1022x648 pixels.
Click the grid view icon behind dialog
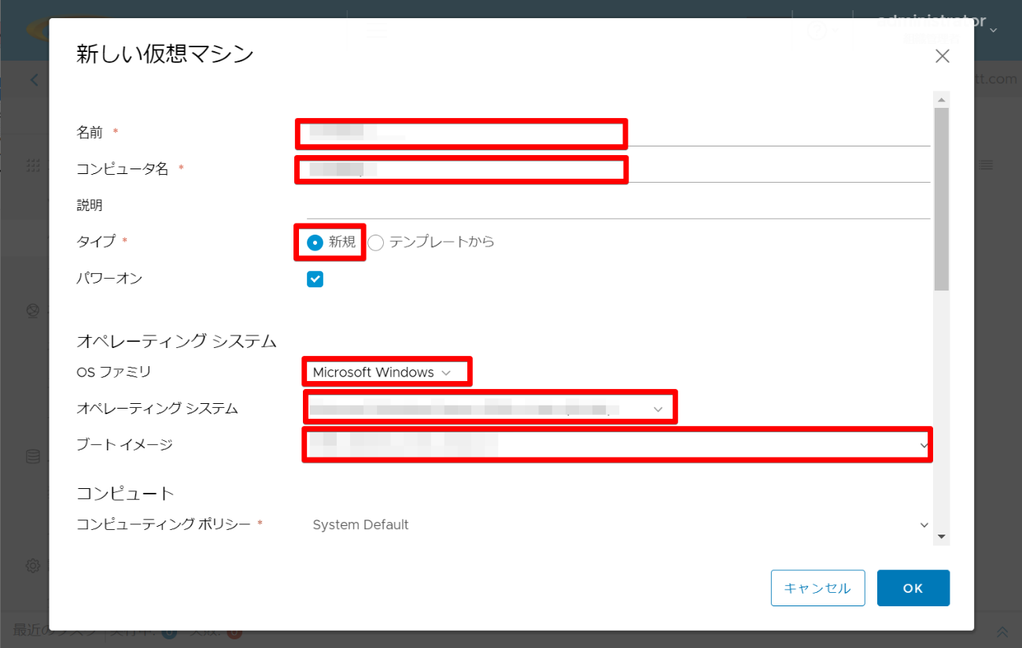click(33, 165)
